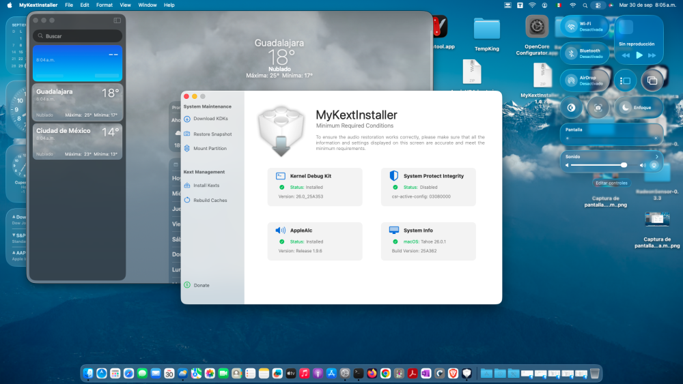This screenshot has width=683, height=384.
Task: Open the File menu
Action: [x=69, y=5]
